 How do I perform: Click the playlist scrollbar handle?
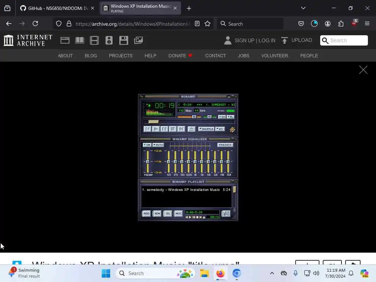coord(234,189)
